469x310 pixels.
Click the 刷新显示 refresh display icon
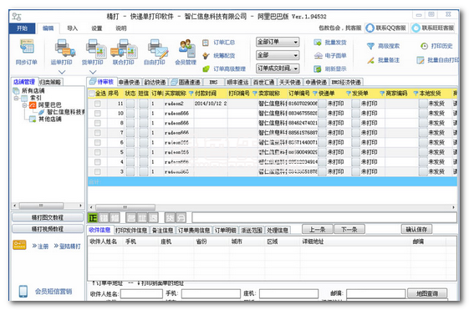point(318,69)
